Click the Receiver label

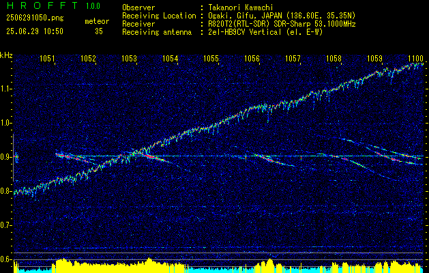[x=138, y=24]
